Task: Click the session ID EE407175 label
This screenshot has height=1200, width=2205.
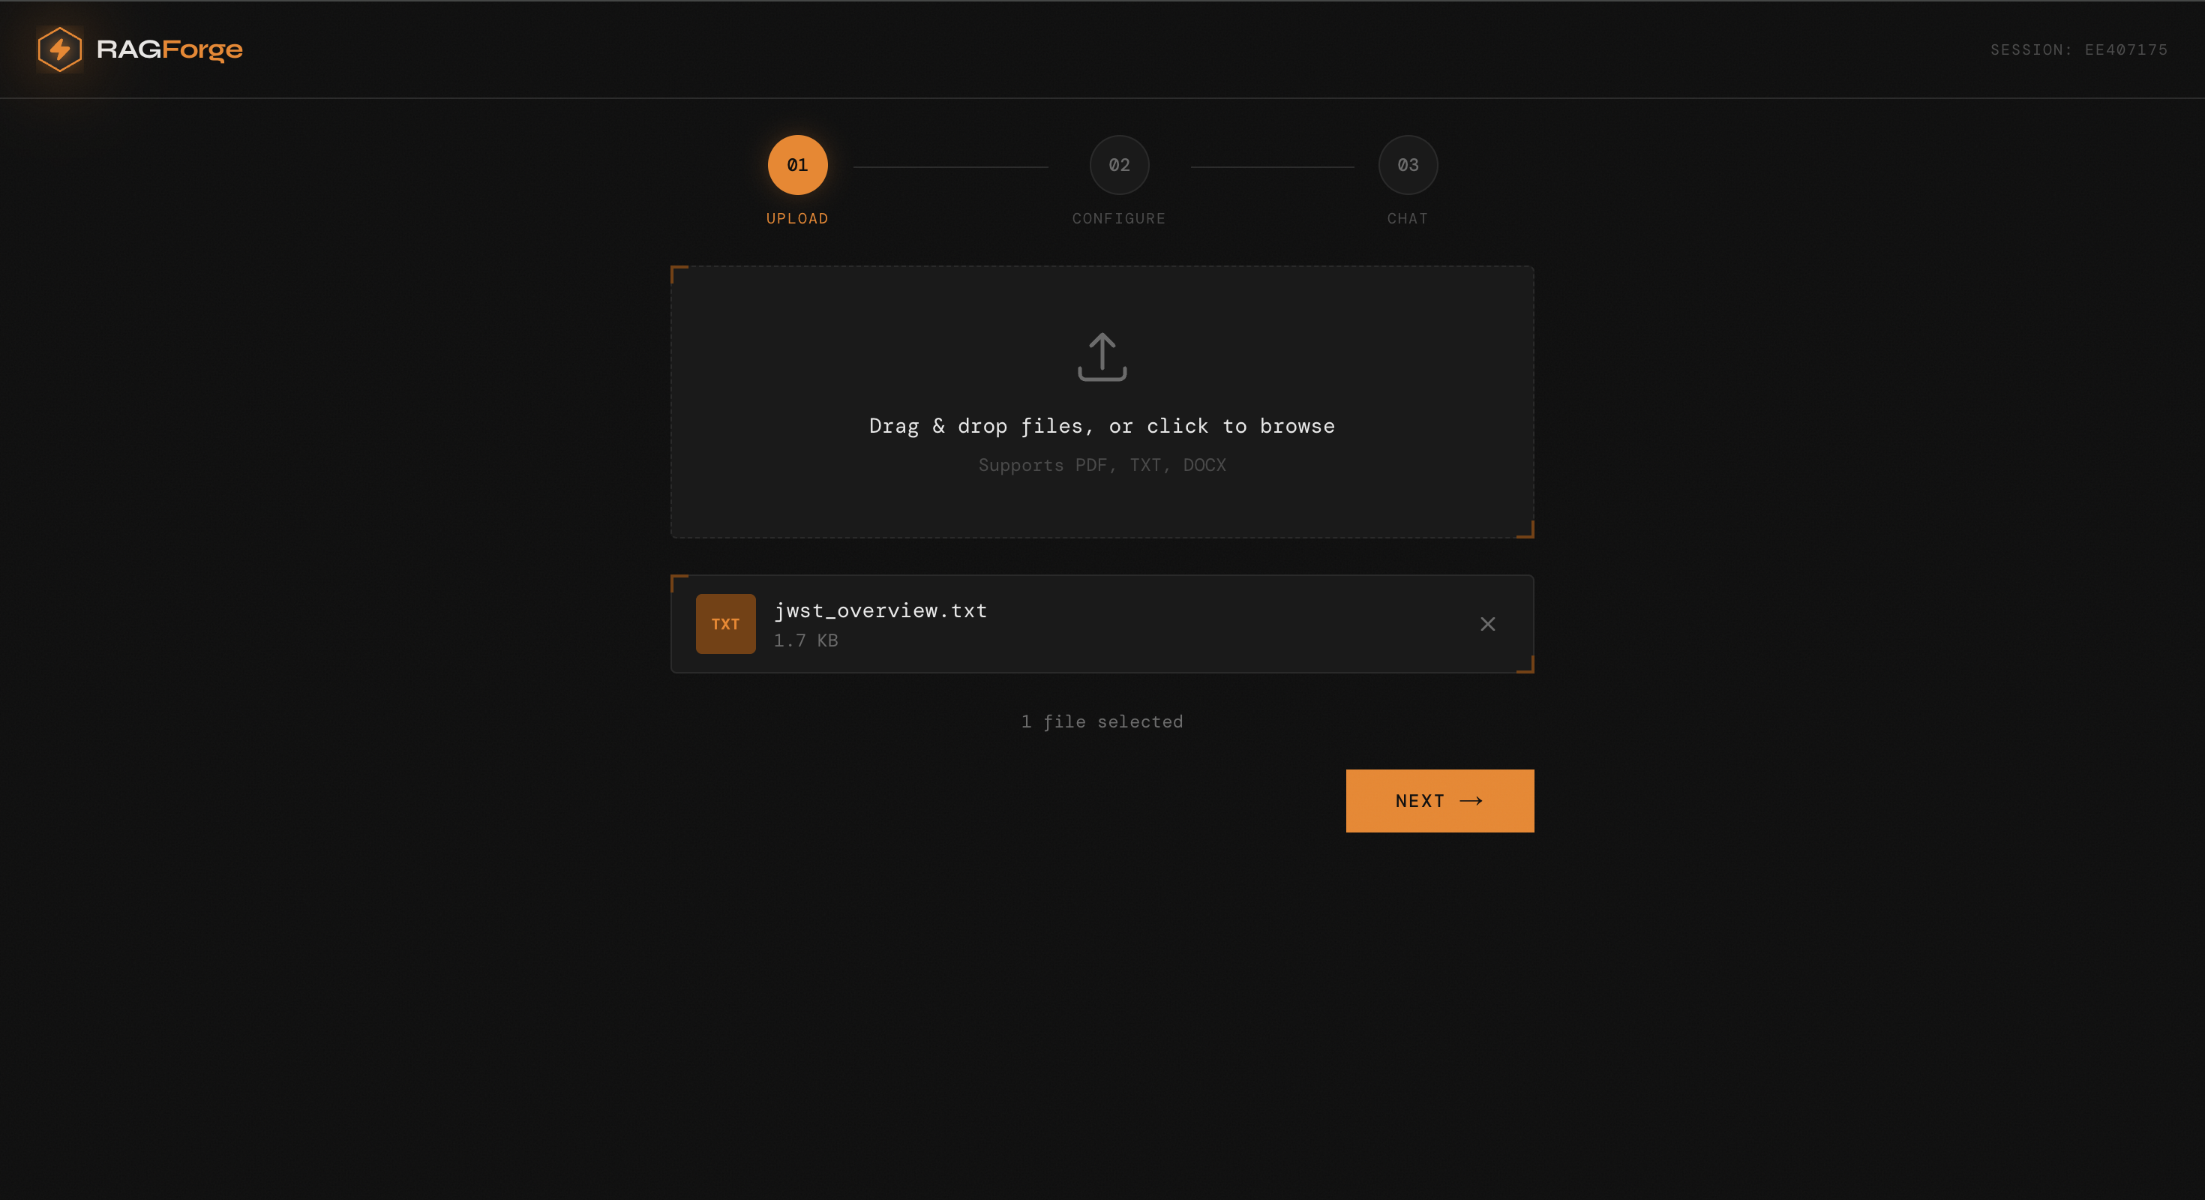Action: point(2078,49)
